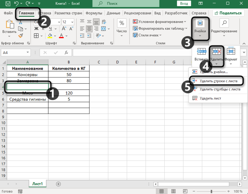This screenshot has width=248, height=194.
Task: Select the Лист1 sheet tab
Action: click(38, 184)
